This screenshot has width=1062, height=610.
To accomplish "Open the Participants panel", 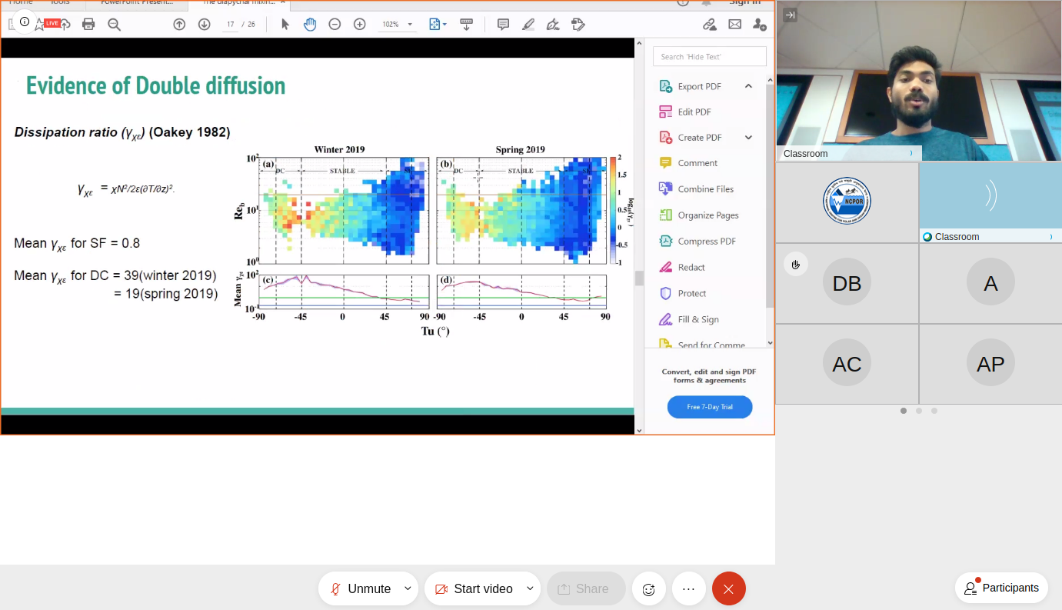I will 1002,588.
